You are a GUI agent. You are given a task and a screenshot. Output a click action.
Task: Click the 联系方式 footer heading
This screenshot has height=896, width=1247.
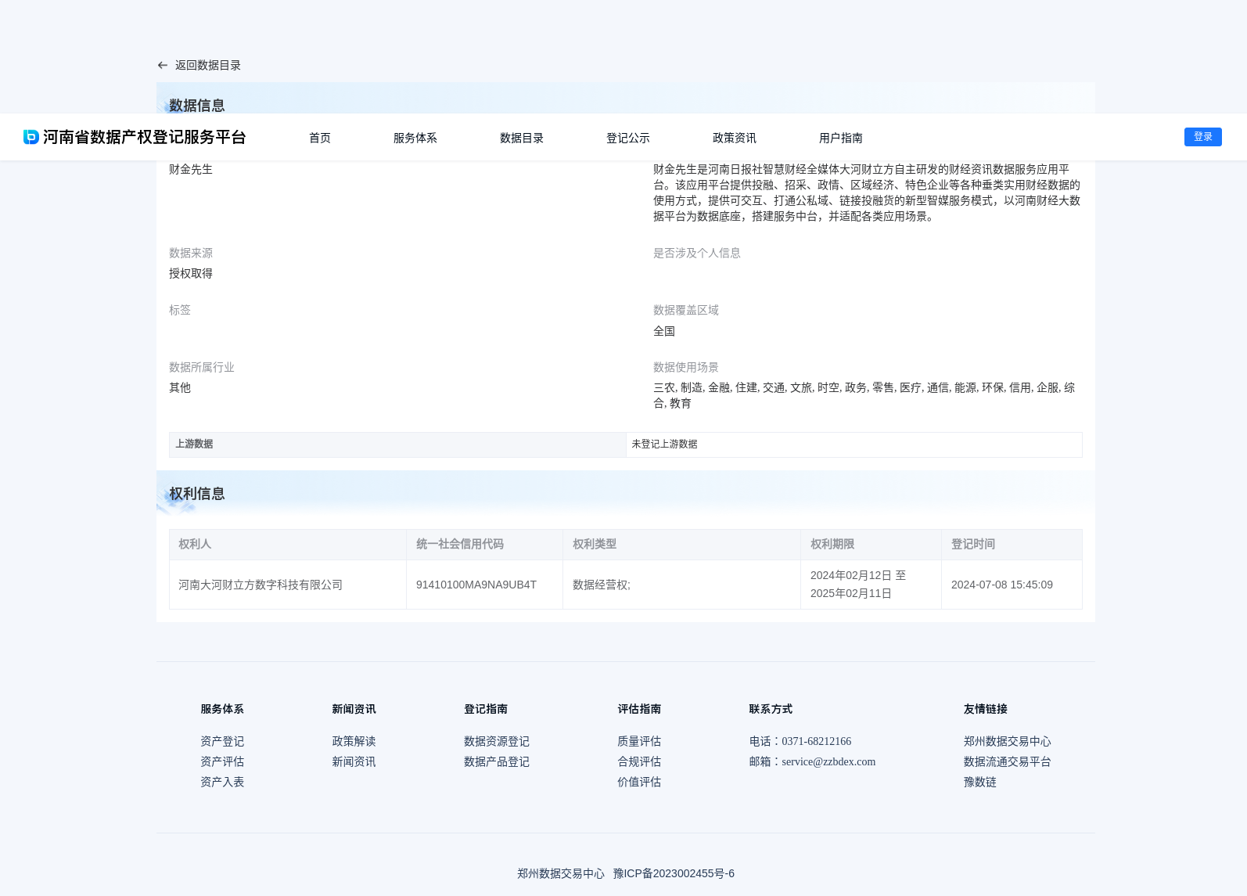[x=771, y=709]
